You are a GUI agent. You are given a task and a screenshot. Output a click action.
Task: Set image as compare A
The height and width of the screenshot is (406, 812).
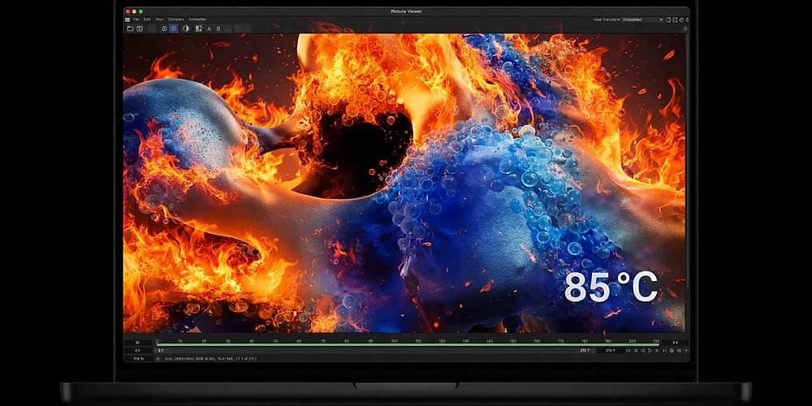(x=209, y=28)
